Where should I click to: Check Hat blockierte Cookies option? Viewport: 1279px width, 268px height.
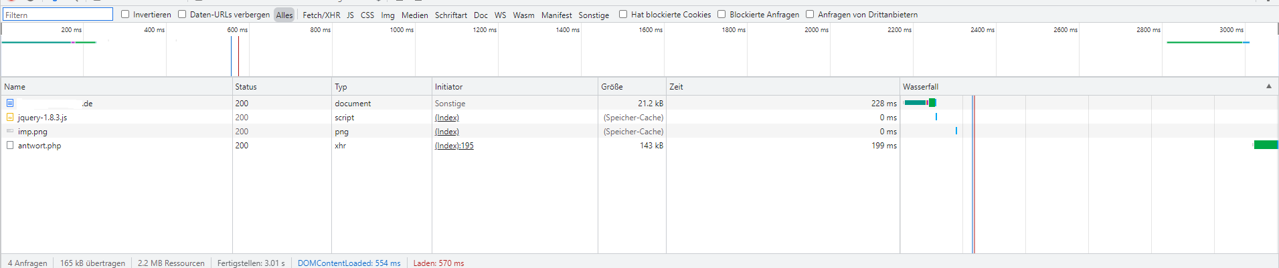point(623,14)
